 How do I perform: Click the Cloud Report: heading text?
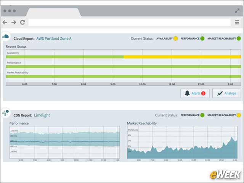(24, 39)
